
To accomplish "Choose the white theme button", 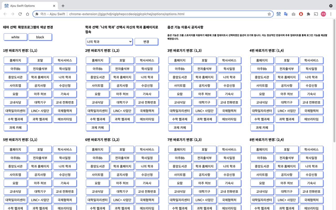I will tap(15, 37).
